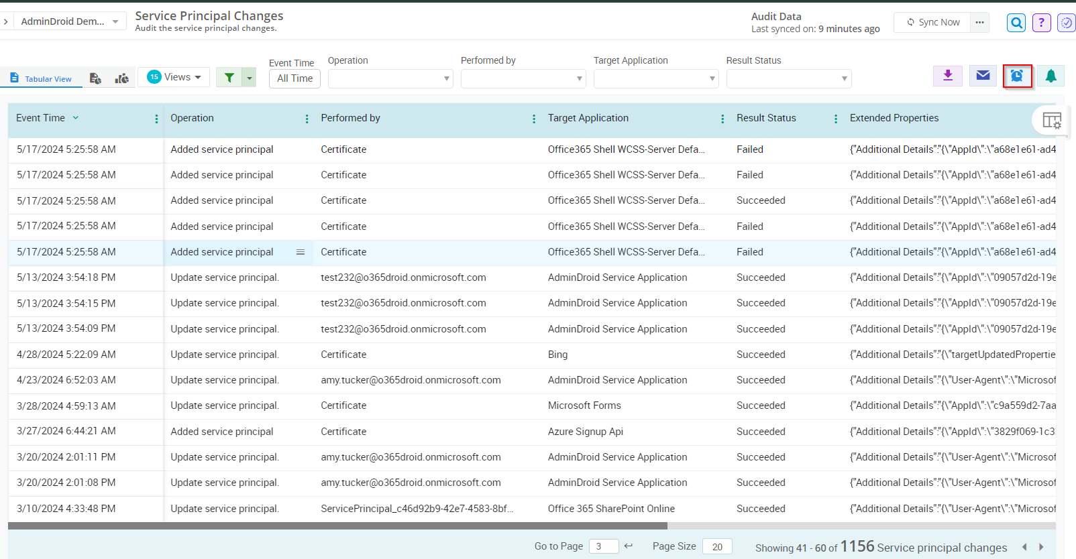Click the horizontal scrollbar of the table

click(337, 526)
